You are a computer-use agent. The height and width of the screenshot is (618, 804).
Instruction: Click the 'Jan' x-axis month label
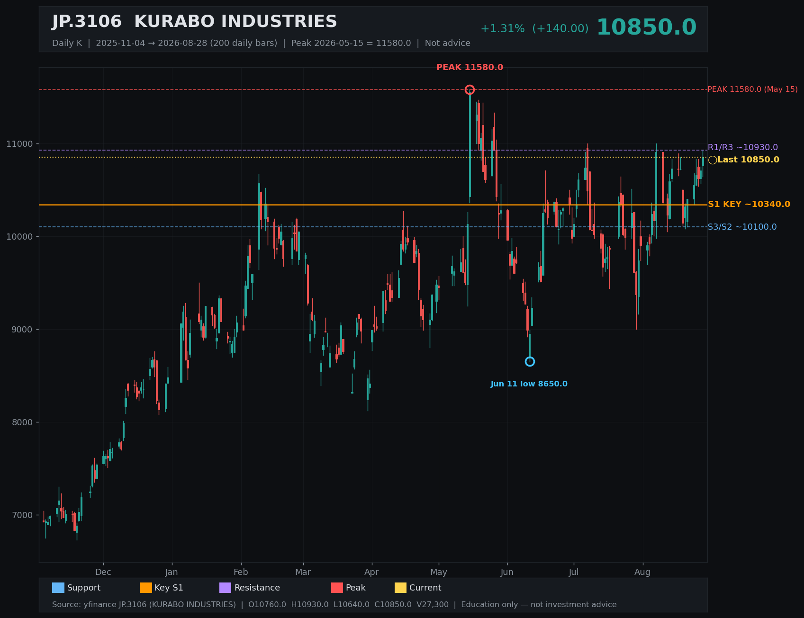click(172, 572)
